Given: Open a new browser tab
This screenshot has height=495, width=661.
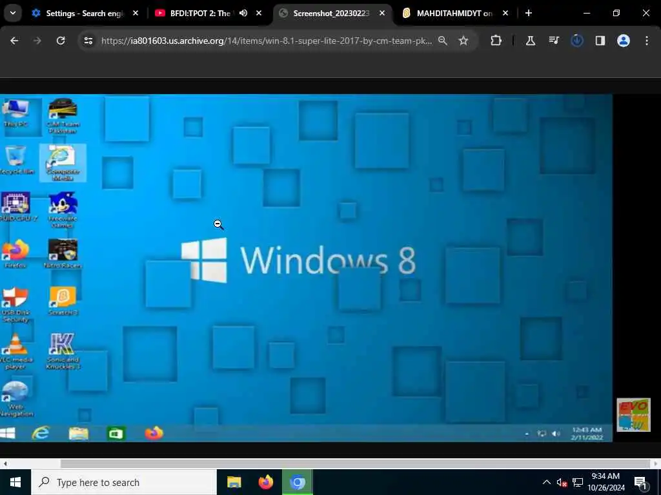Looking at the screenshot, I should click(x=529, y=13).
